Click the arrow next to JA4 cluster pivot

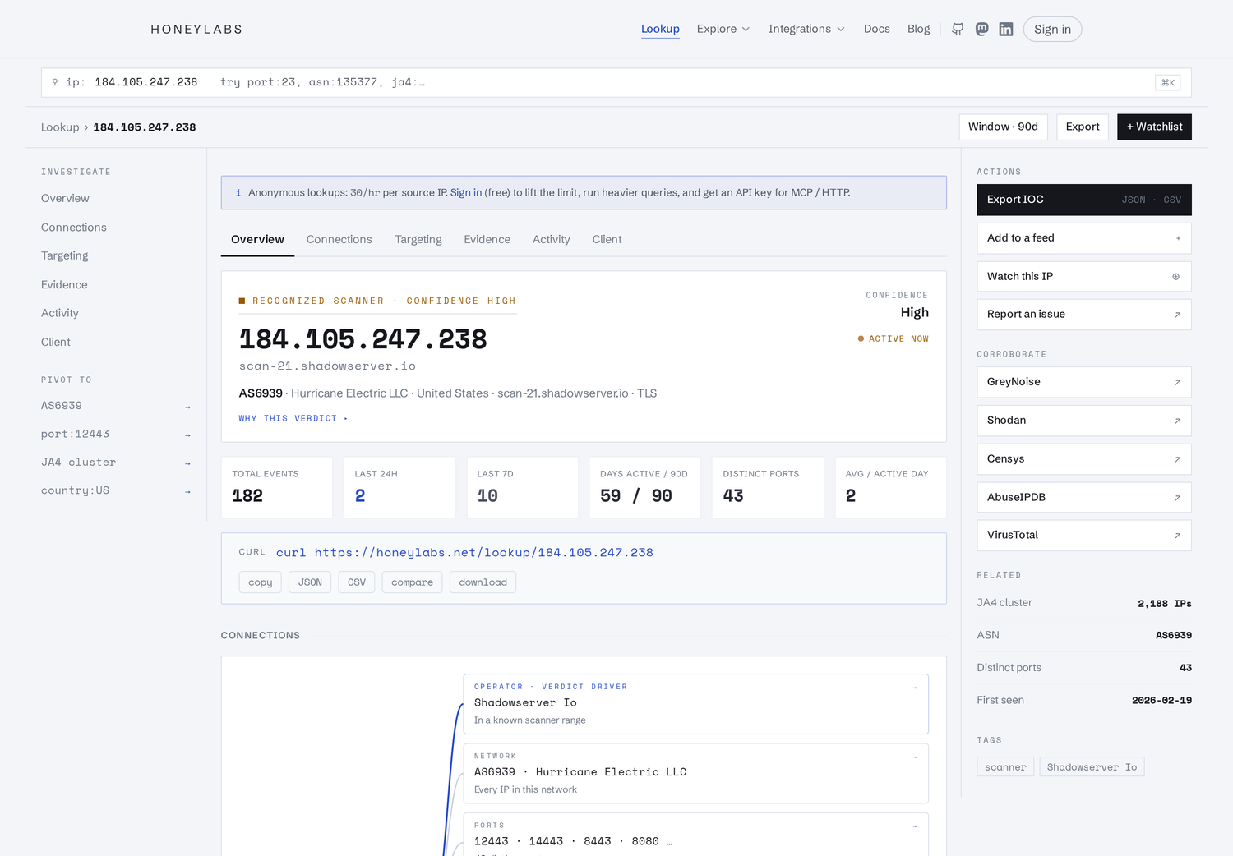pyautogui.click(x=187, y=463)
